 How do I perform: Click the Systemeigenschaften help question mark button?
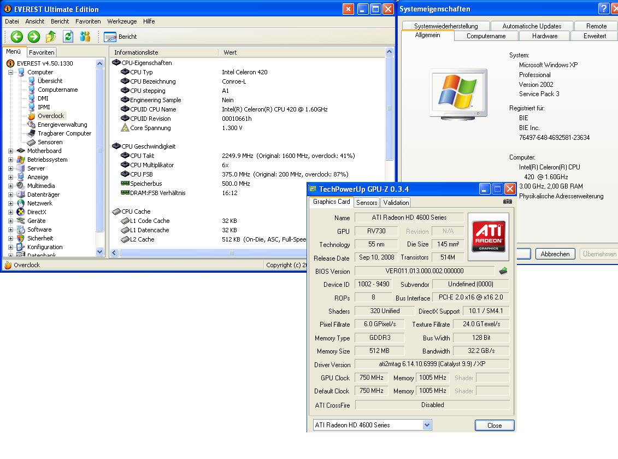point(603,8)
